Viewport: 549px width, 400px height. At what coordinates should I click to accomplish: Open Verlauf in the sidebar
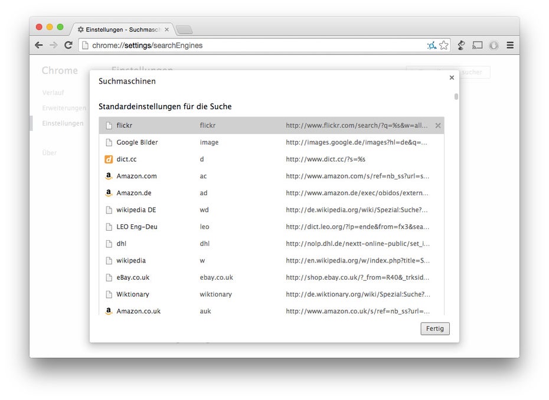pyautogui.click(x=53, y=93)
